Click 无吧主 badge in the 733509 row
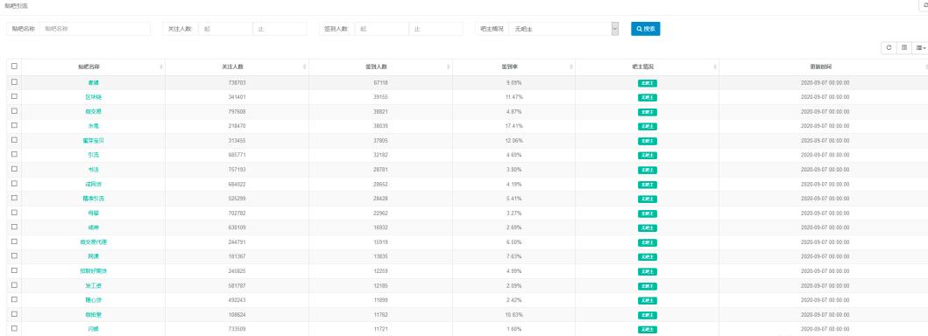Image resolution: width=928 pixels, height=336 pixels. (x=647, y=330)
